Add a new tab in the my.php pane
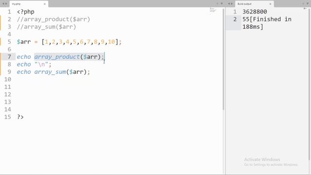Image resolution: width=311 pixels, height=175 pixels. click(218, 4)
